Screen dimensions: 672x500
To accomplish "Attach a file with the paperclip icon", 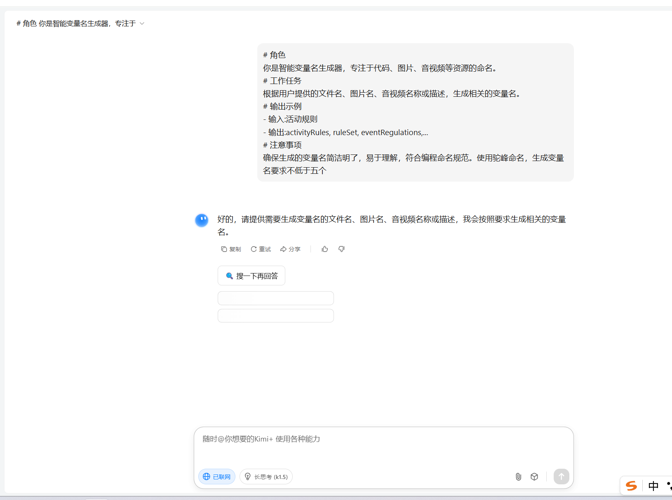I will click(x=519, y=477).
